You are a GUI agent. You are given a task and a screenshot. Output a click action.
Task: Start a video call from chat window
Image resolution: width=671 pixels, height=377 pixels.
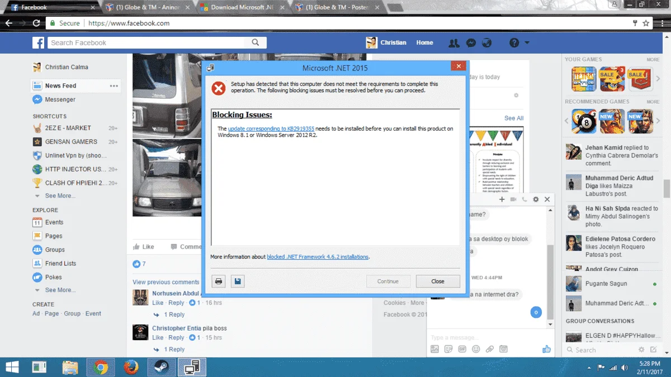[513, 199]
